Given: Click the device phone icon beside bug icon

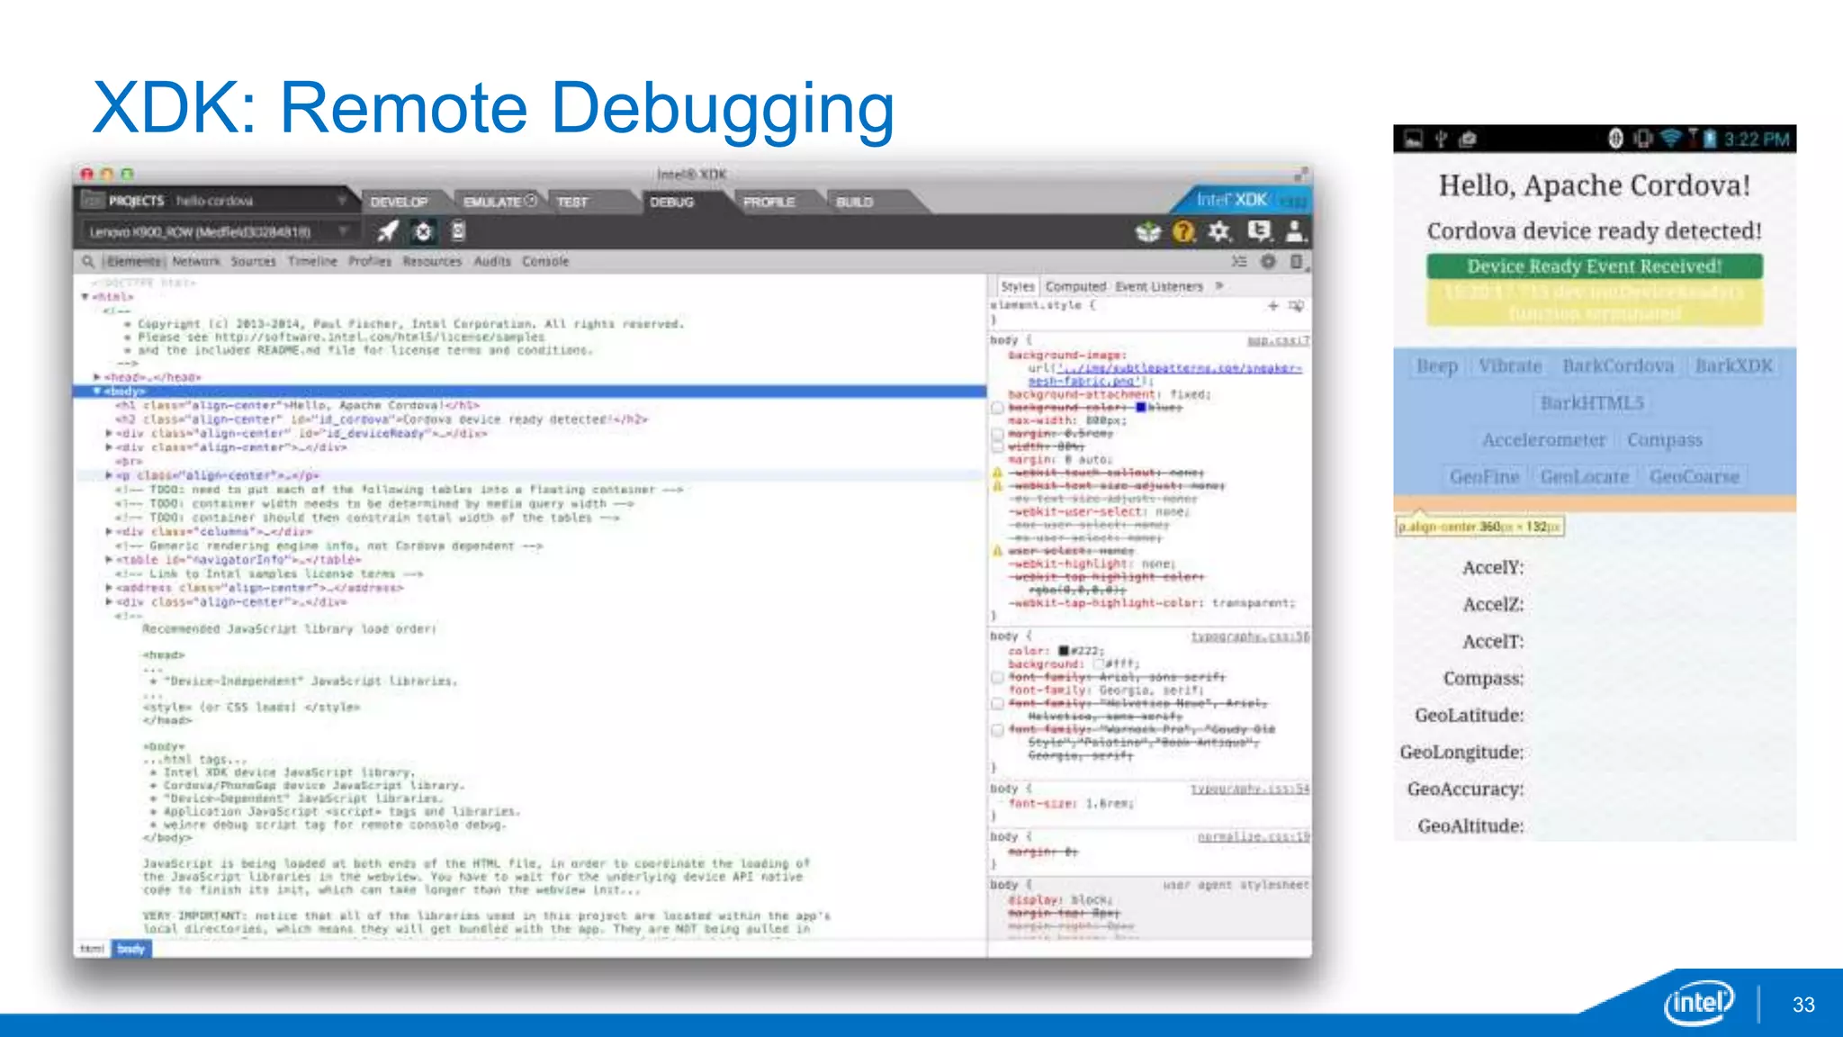Looking at the screenshot, I should 458,231.
